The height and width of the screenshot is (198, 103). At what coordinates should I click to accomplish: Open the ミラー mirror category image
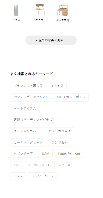click(x=16, y=11)
